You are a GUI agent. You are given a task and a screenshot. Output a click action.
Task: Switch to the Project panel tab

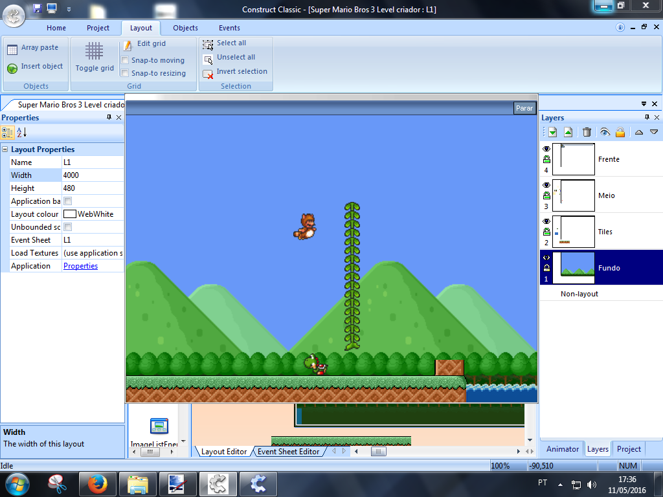tap(629, 449)
